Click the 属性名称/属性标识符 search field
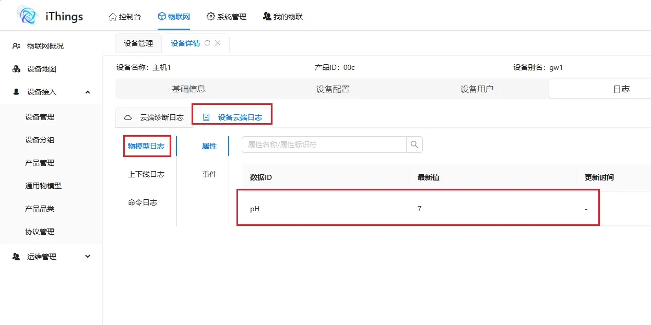651x325 pixels. pyautogui.click(x=324, y=145)
